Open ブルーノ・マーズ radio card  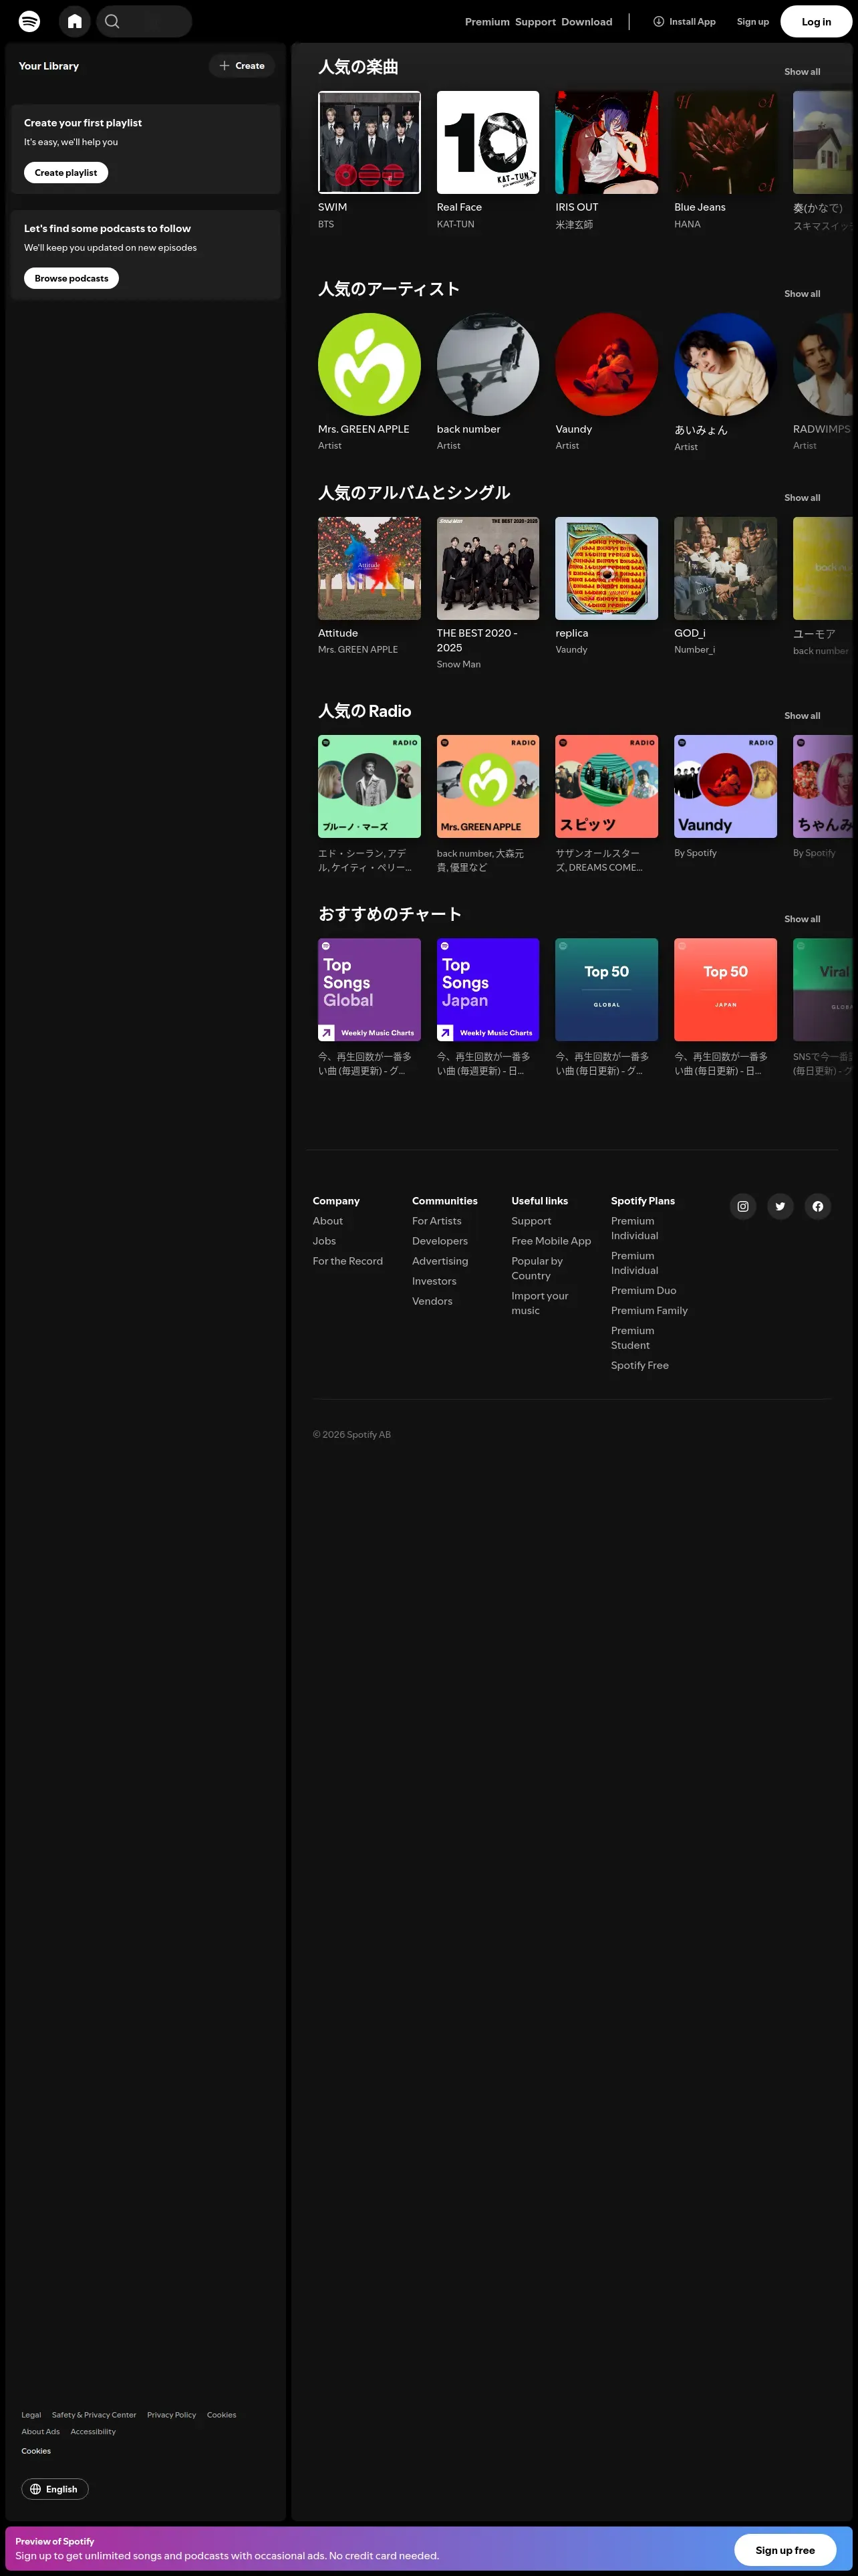pyautogui.click(x=370, y=786)
